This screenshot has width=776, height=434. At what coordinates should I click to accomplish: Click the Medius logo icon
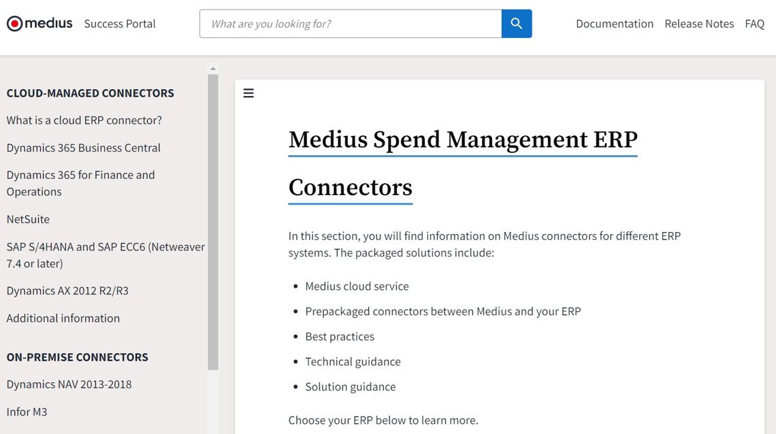tap(15, 24)
